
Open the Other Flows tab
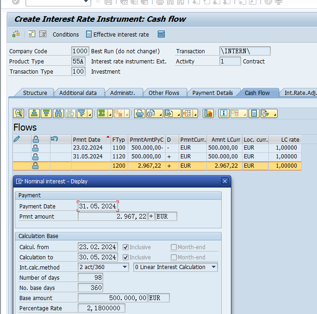click(164, 93)
